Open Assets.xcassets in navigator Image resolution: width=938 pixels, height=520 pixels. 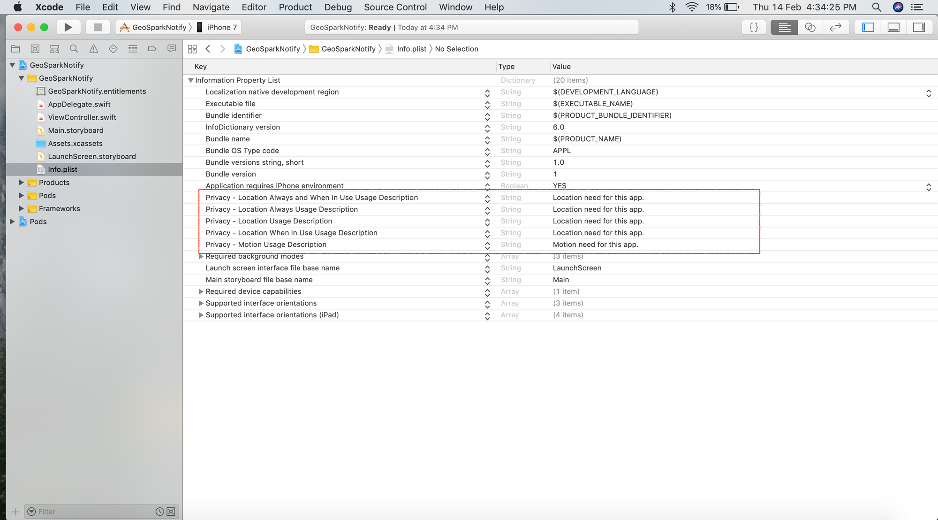tap(75, 144)
